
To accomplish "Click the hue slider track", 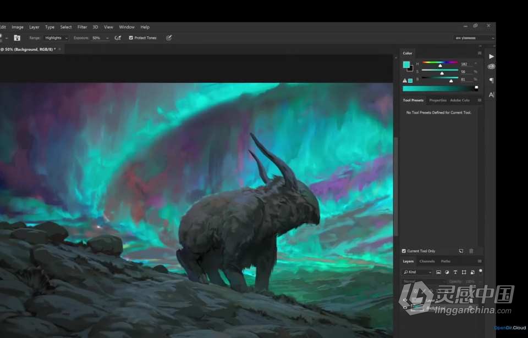I will click(x=440, y=62).
